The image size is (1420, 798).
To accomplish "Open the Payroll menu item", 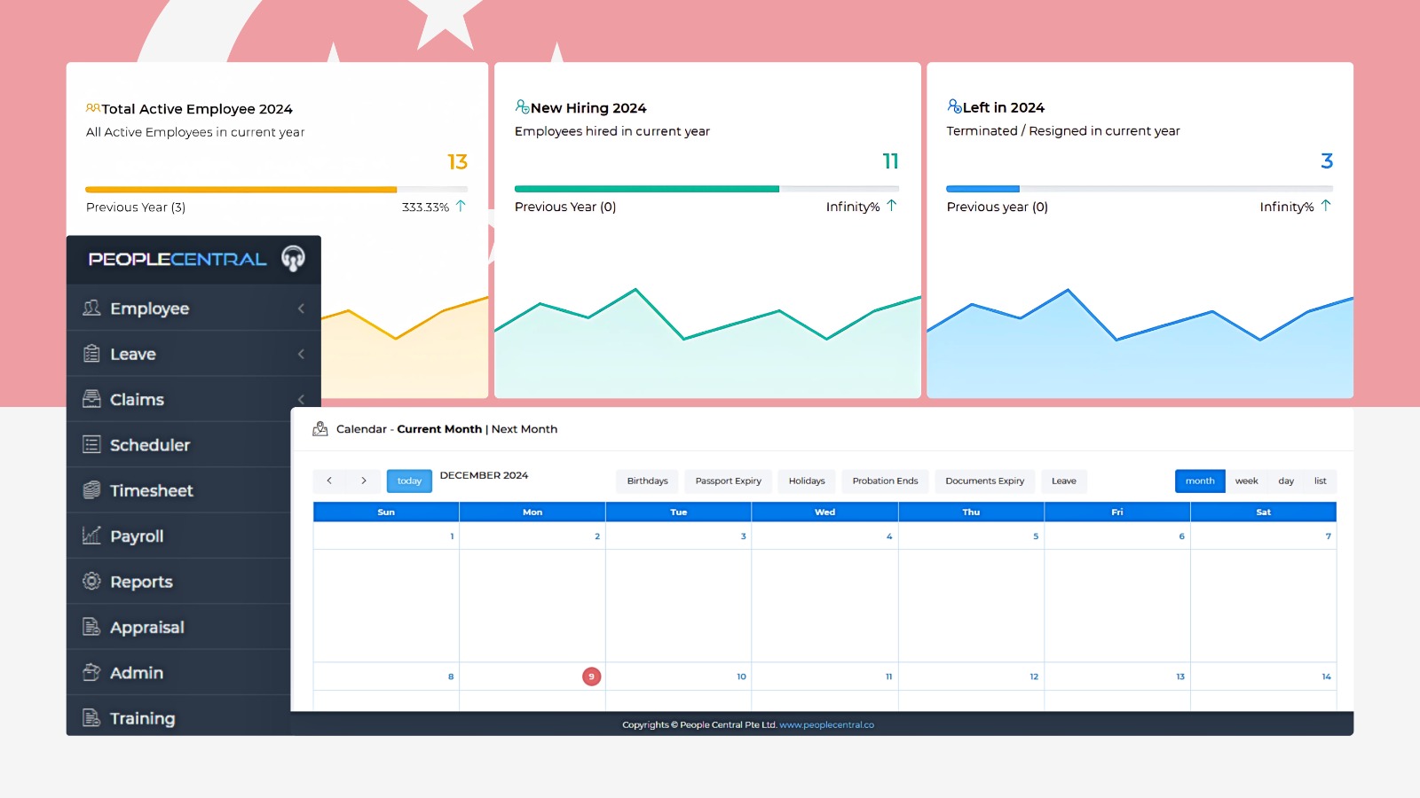I will pyautogui.click(x=178, y=536).
